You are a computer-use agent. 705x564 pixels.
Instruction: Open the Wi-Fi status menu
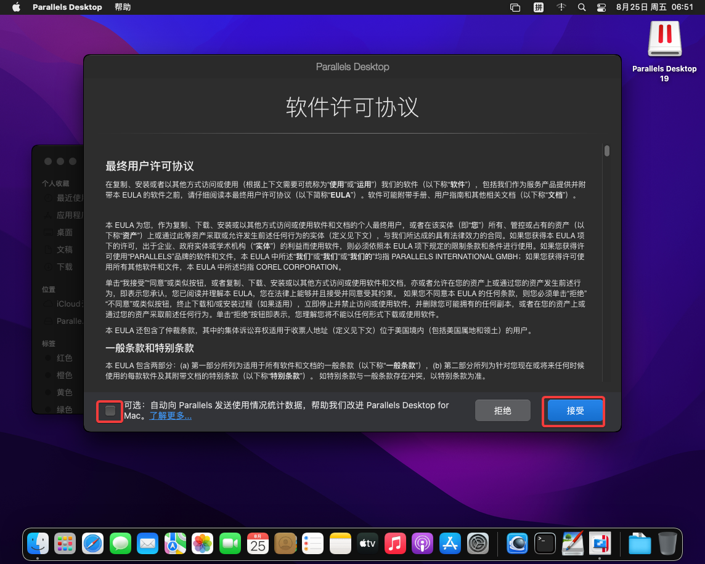[561, 7]
